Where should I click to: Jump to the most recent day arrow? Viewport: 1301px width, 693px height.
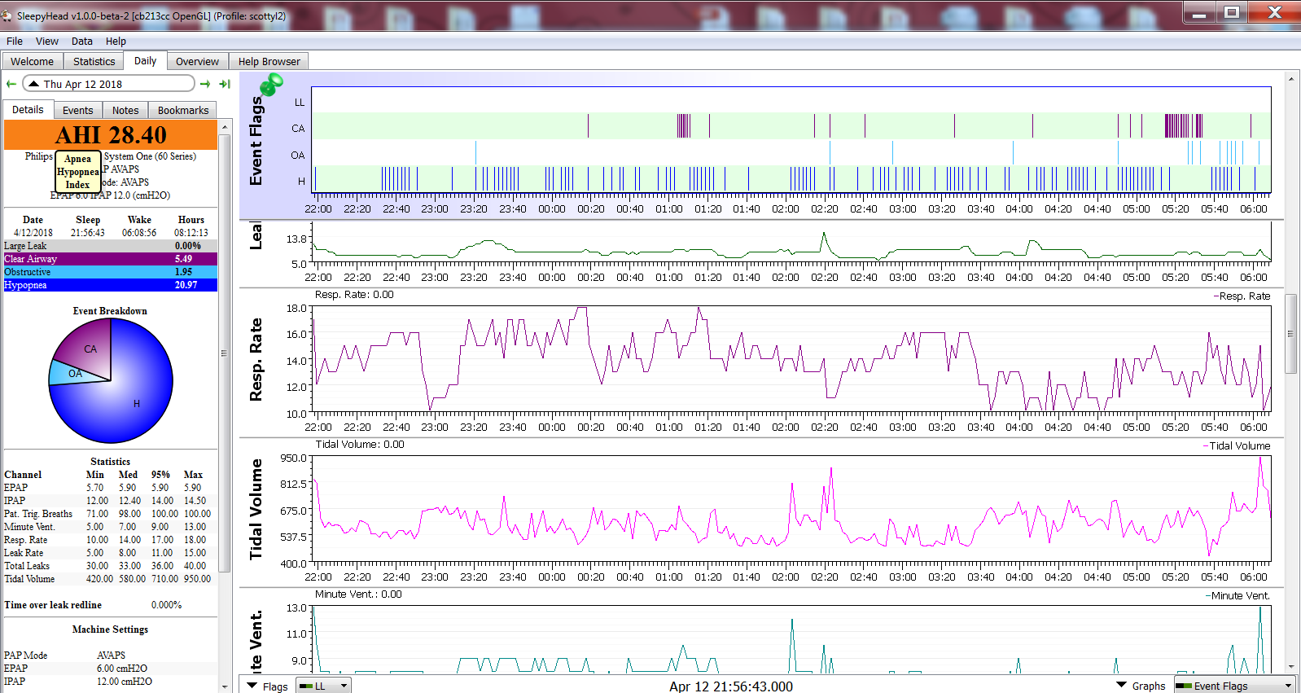click(225, 84)
